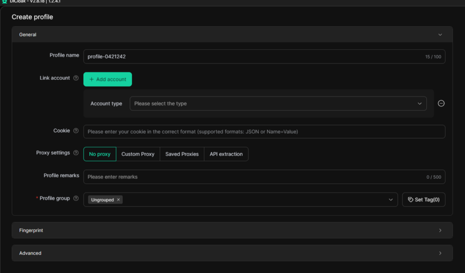Click the Set Tag(0) button

coord(424,200)
